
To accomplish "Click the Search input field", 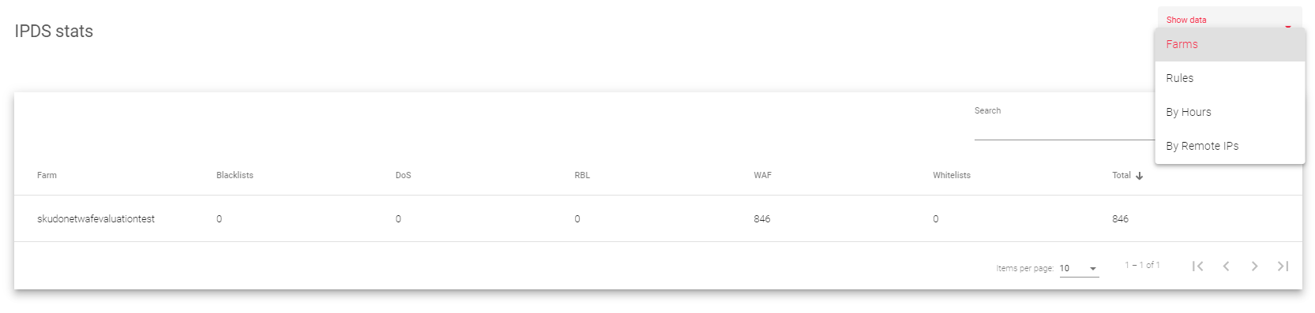I will click(1064, 130).
